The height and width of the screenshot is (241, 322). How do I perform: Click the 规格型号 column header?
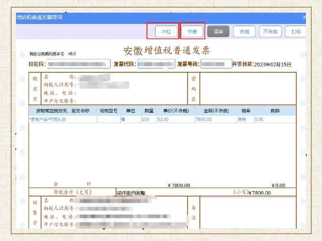108,111
